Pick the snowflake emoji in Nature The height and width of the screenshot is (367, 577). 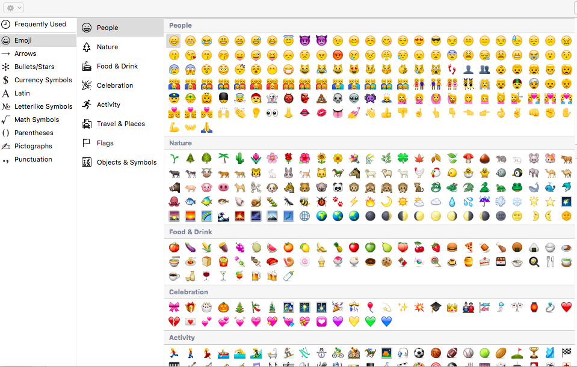tap(517, 202)
